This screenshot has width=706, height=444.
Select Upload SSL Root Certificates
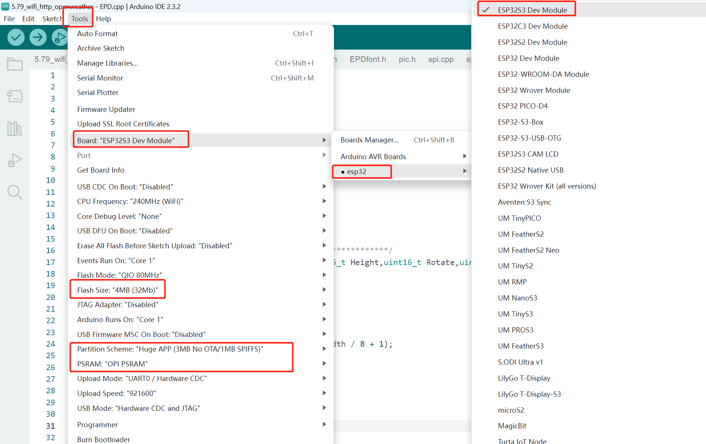click(x=201, y=124)
